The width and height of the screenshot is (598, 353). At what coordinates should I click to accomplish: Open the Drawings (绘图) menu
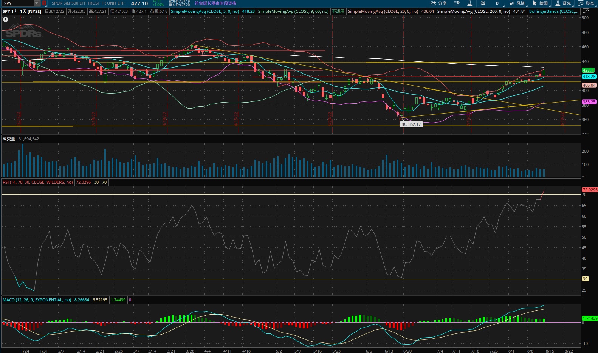coord(540,3)
